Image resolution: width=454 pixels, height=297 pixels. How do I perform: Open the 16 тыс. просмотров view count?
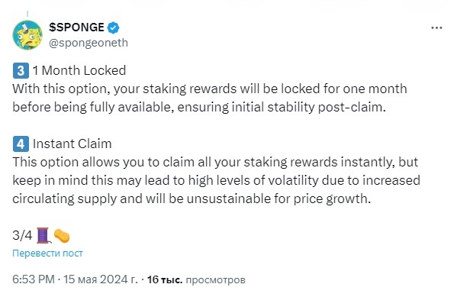pyautogui.click(x=196, y=279)
